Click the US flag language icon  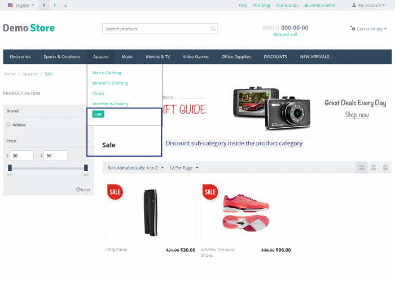(10, 5)
